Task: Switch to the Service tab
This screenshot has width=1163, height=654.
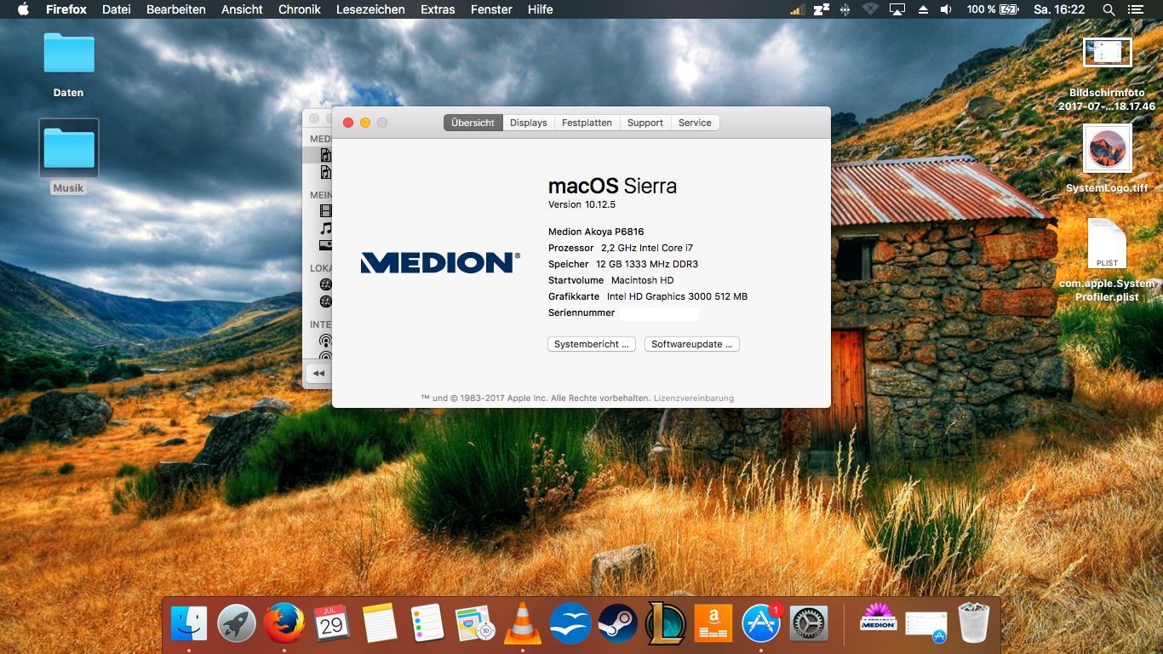Action: (x=695, y=123)
